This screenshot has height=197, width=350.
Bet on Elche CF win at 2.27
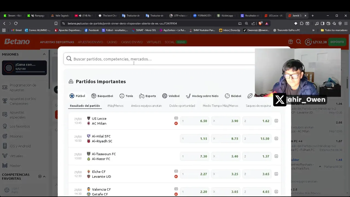coord(195,174)
